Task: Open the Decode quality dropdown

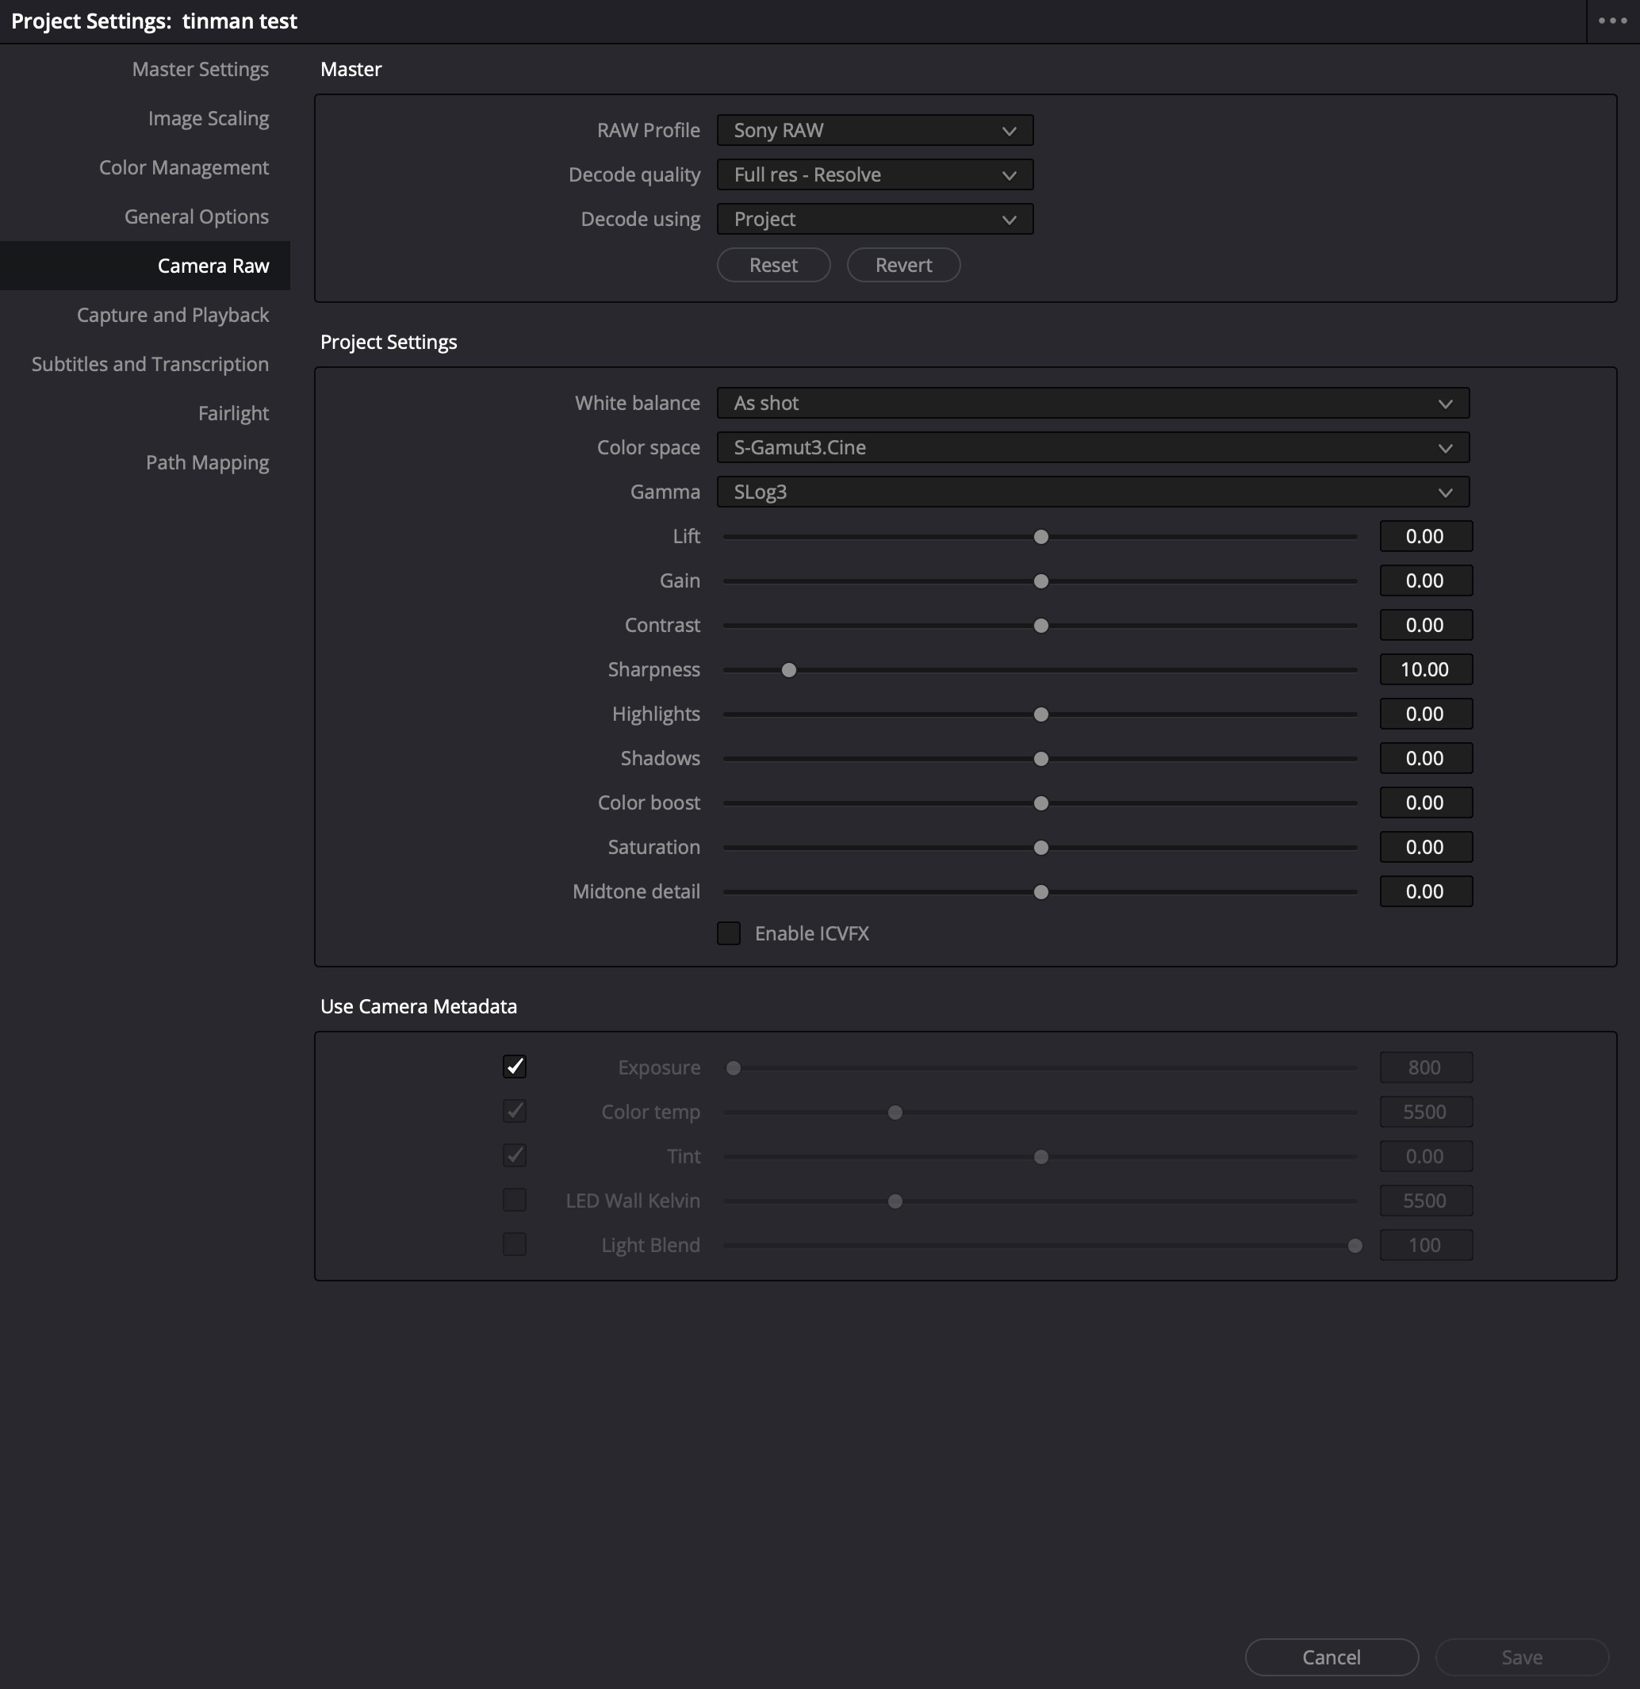Action: 873,175
